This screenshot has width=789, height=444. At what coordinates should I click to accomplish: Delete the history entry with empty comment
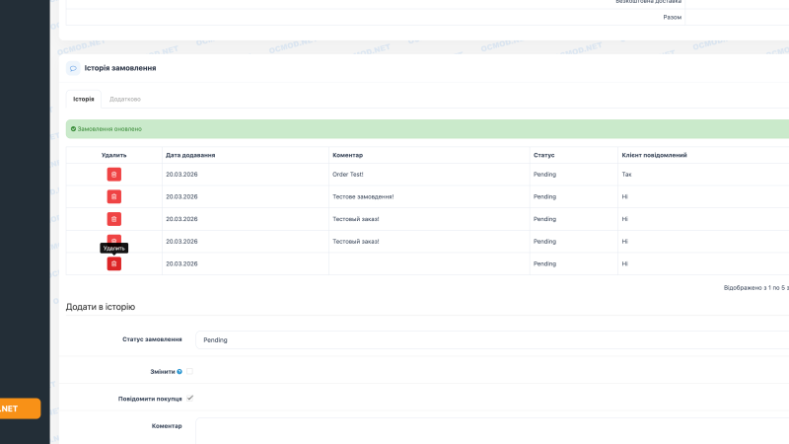click(x=113, y=263)
